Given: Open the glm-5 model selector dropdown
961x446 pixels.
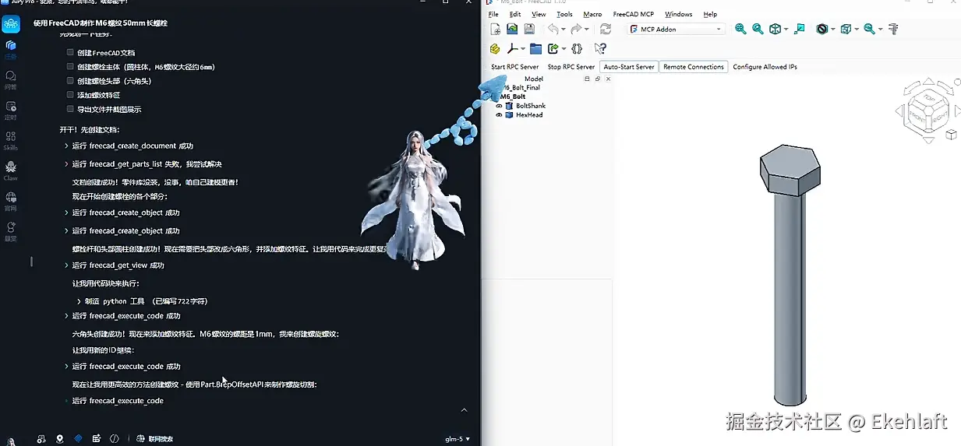Looking at the screenshot, I should (x=458, y=439).
